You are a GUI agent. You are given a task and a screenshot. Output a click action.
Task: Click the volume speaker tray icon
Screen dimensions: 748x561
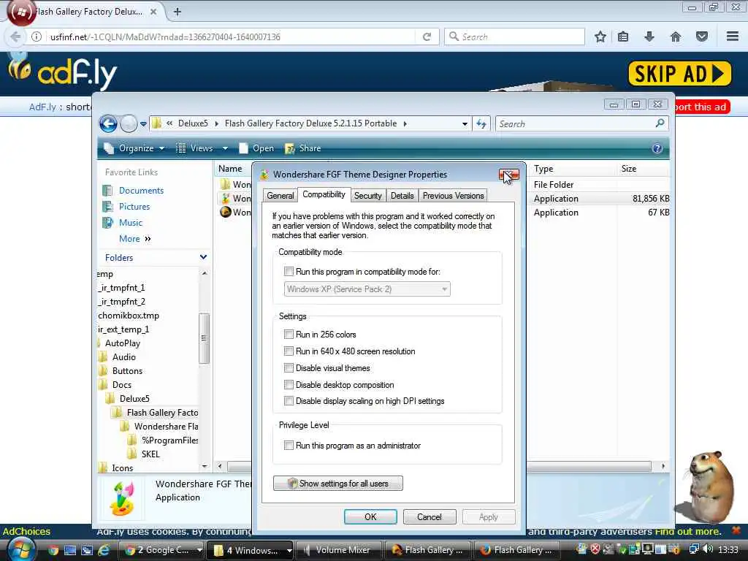click(707, 549)
